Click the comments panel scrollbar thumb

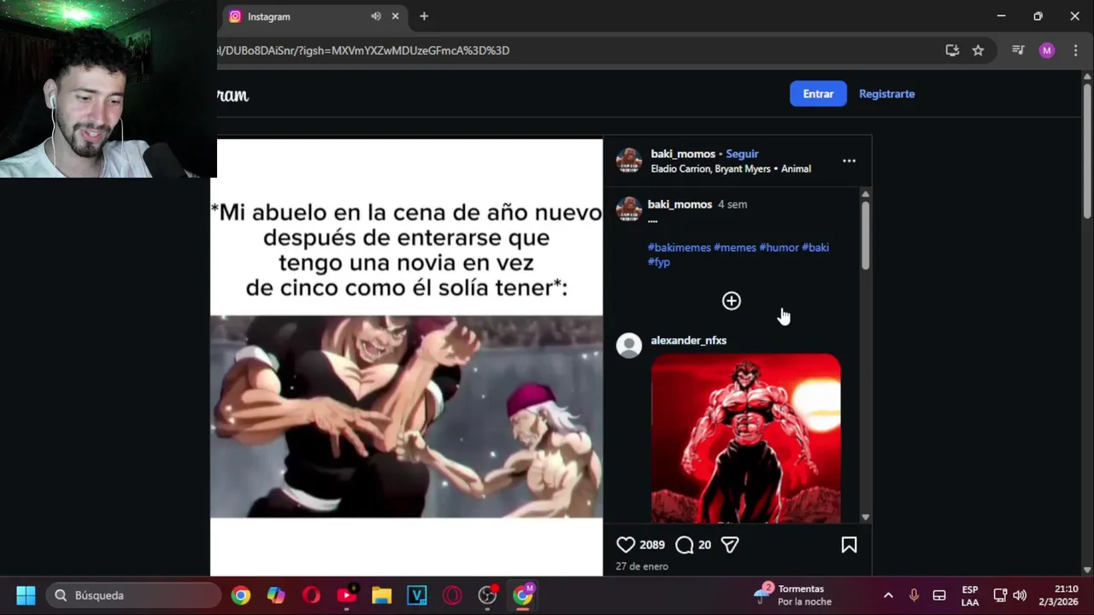tap(865, 236)
